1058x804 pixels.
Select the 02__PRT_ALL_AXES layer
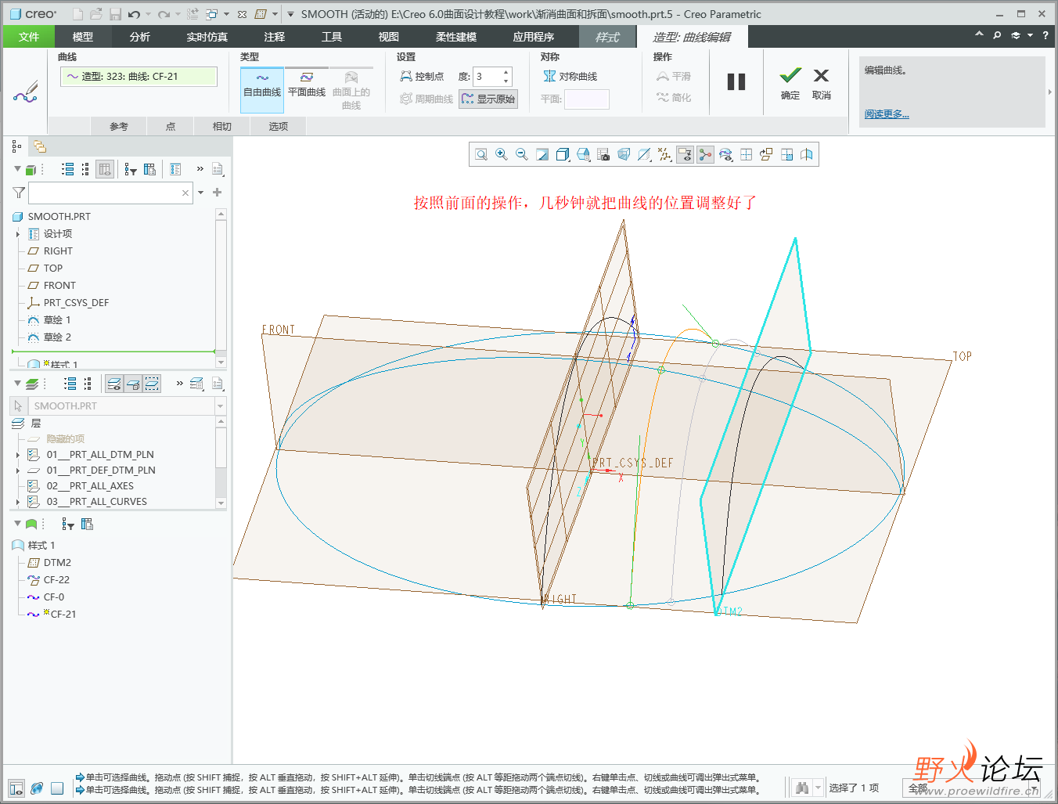pyautogui.click(x=90, y=486)
